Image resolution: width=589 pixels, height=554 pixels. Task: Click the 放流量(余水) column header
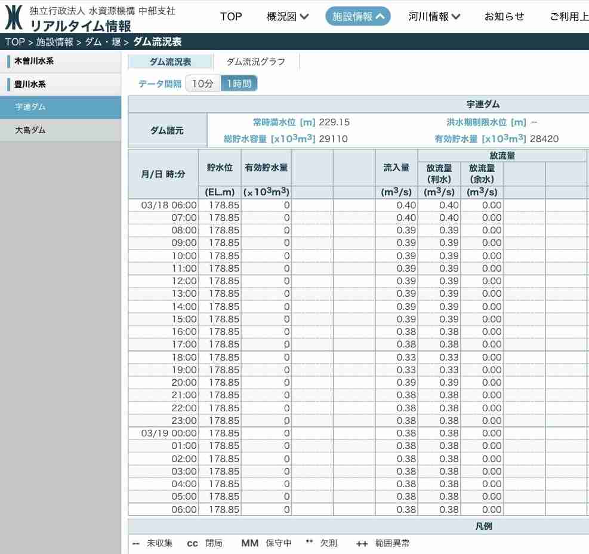click(x=482, y=174)
